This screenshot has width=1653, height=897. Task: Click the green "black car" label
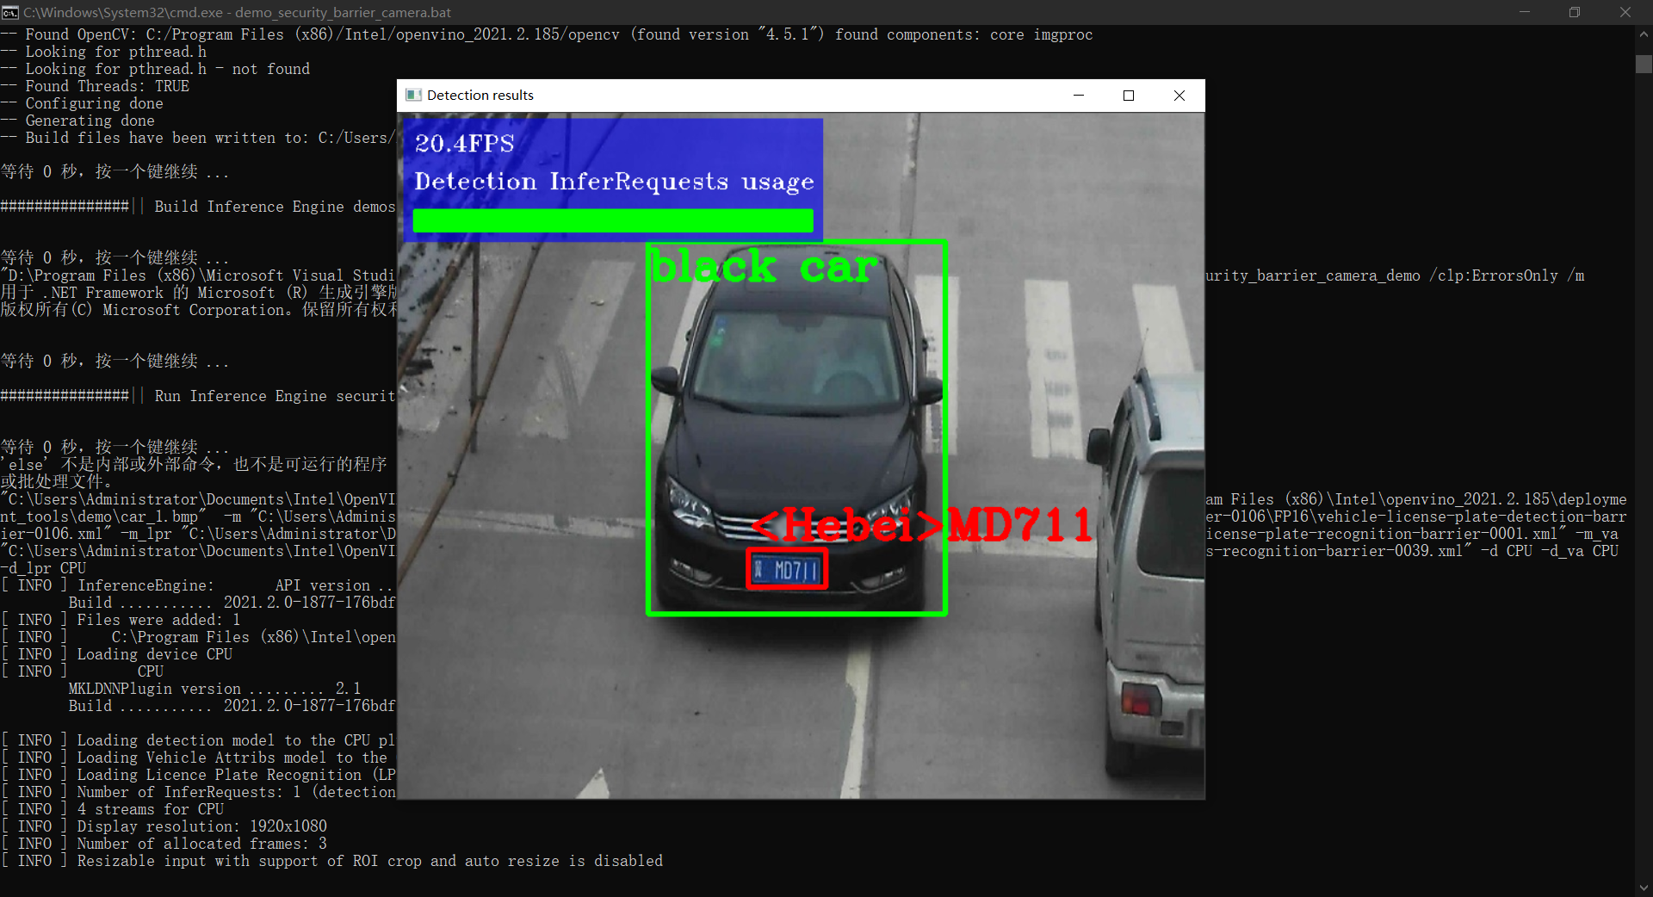click(x=764, y=266)
